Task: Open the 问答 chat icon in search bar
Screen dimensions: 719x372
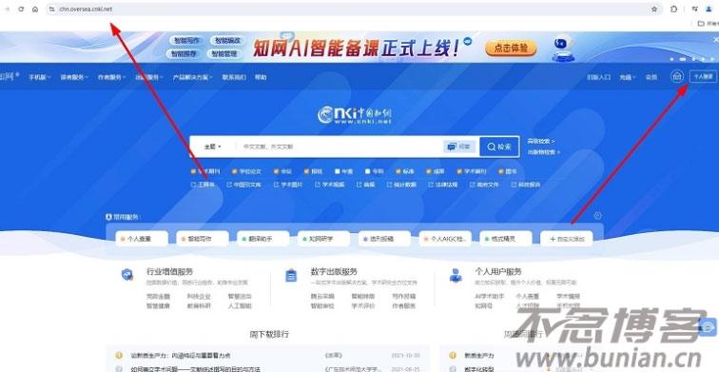Action: (x=459, y=147)
